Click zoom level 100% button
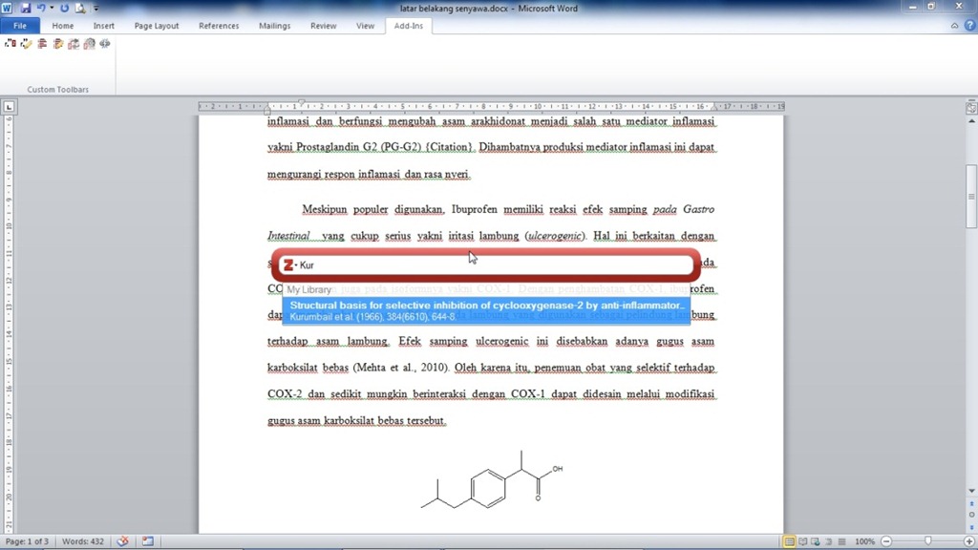Viewport: 978px width, 550px height. 864,541
